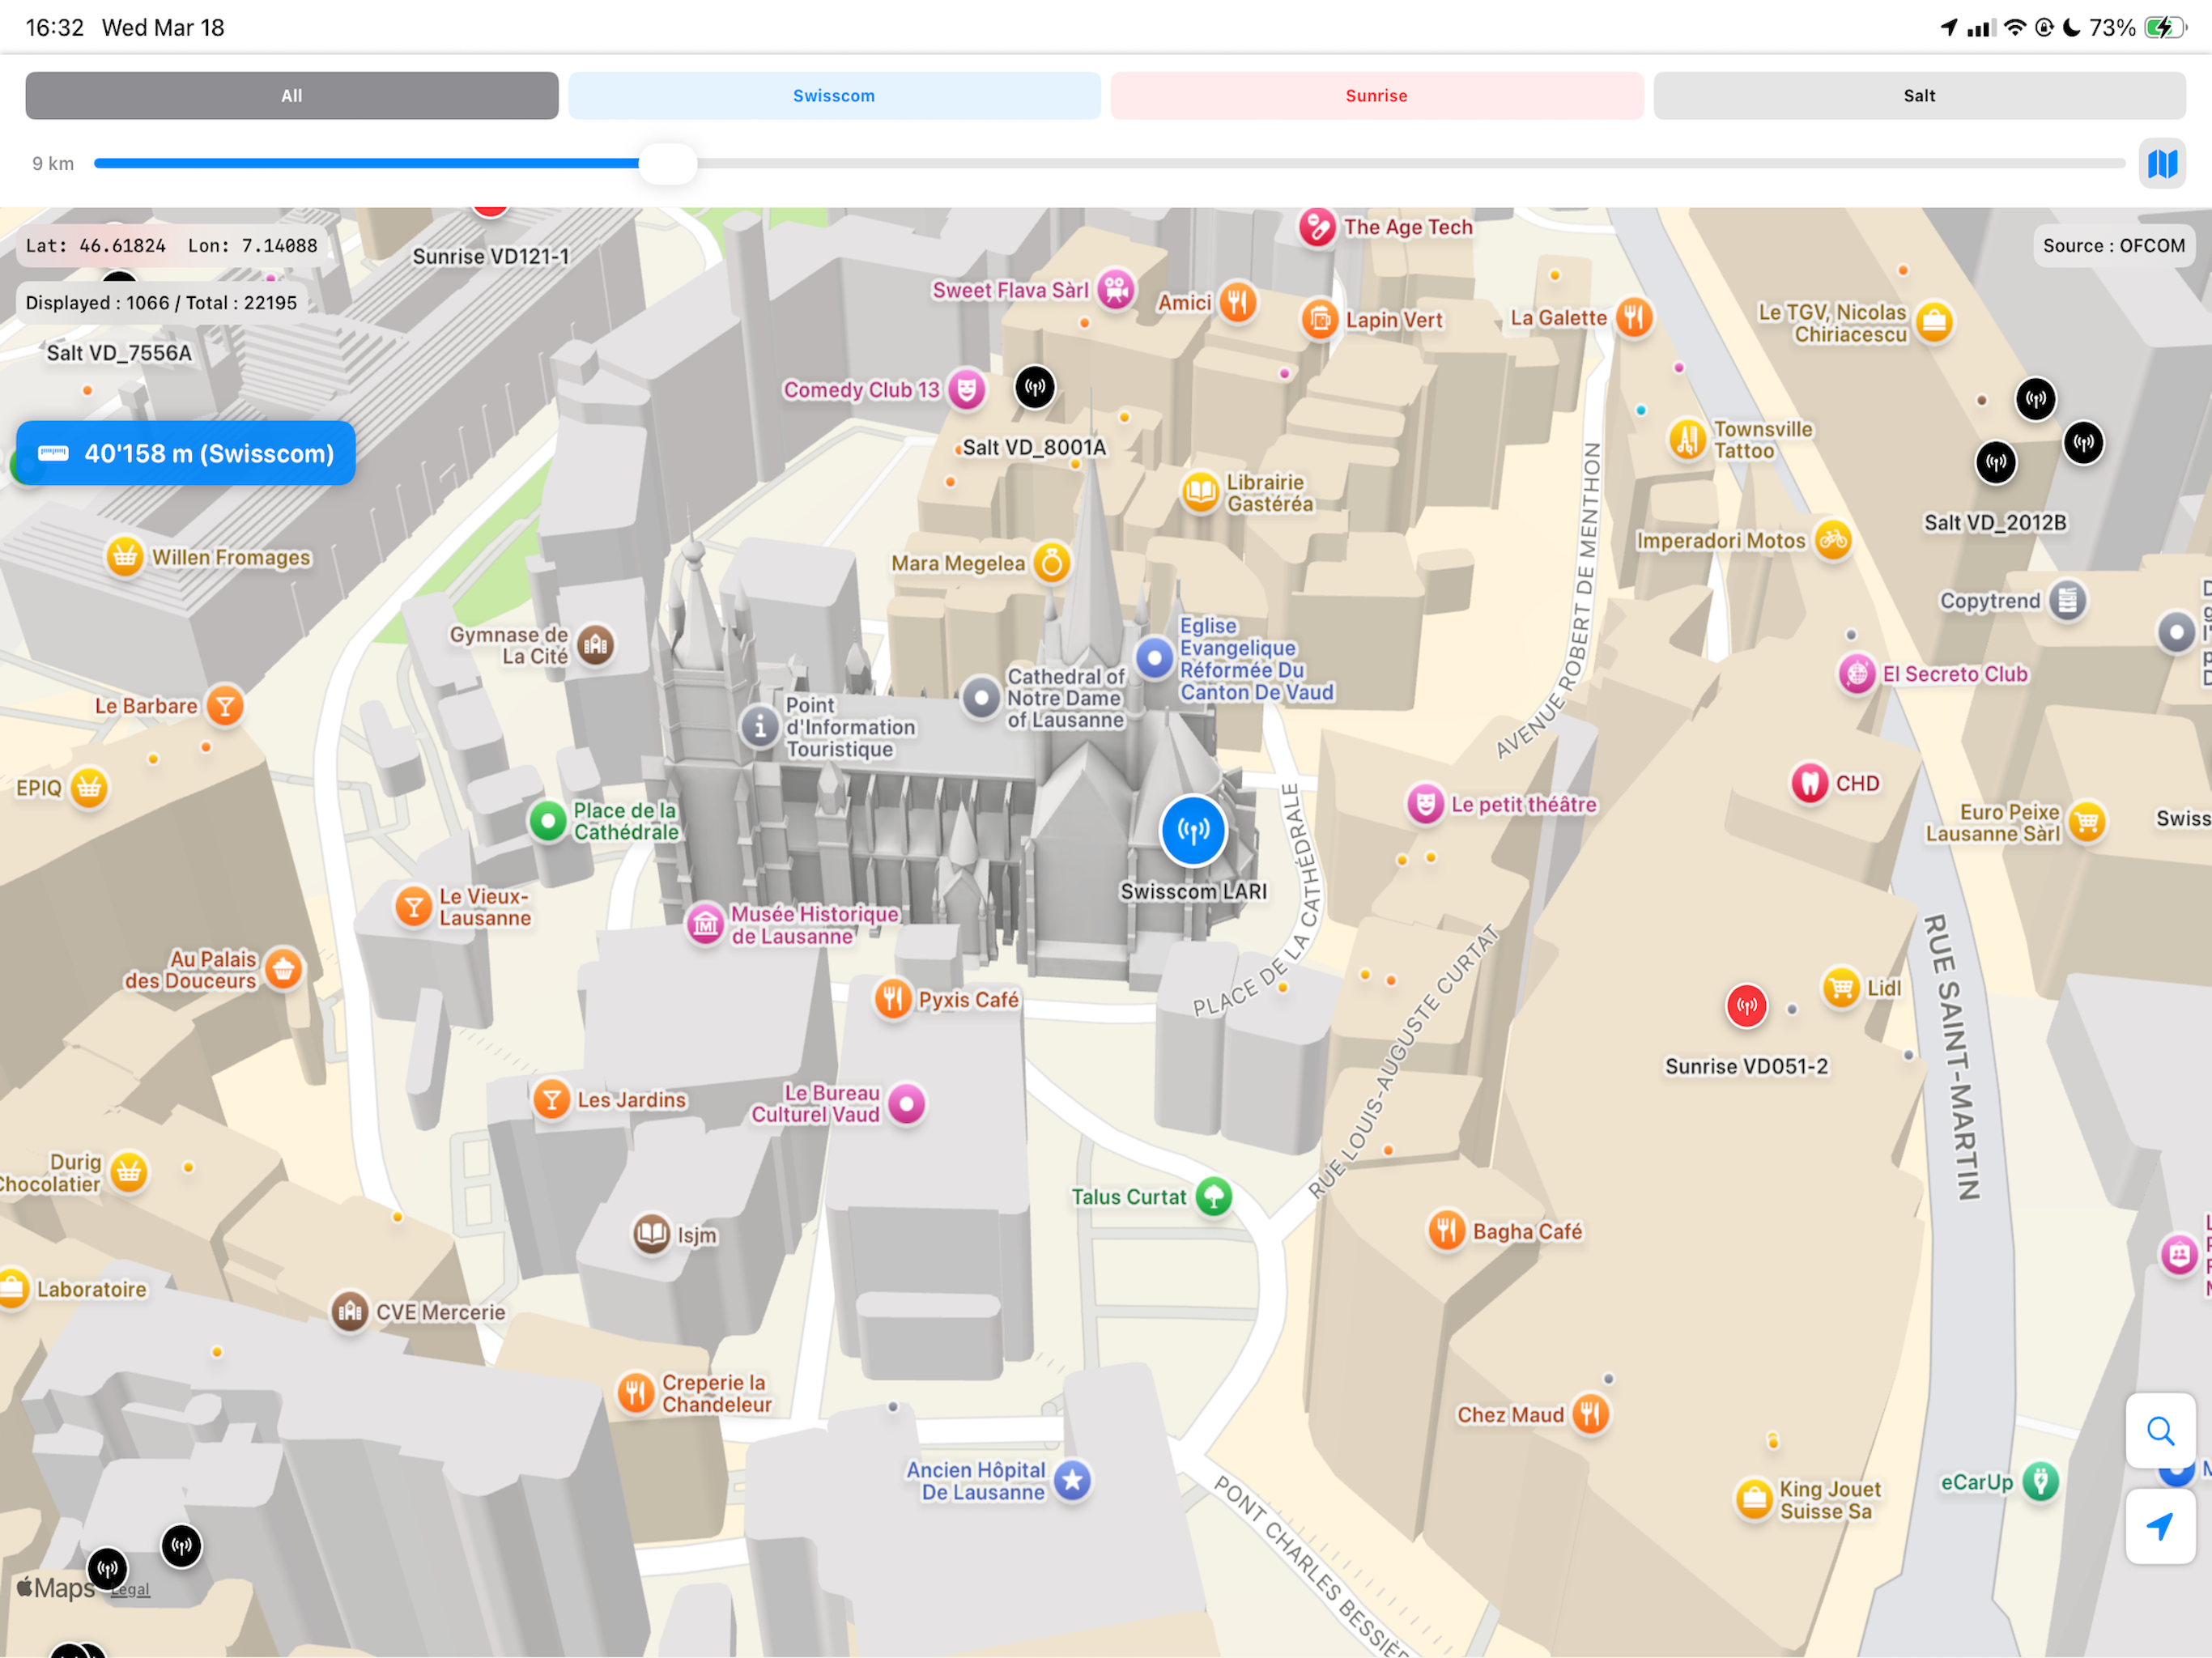Image resolution: width=2212 pixels, height=1658 pixels.
Task: Select the blue Swisscom LARI antenna marker
Action: click(1193, 830)
